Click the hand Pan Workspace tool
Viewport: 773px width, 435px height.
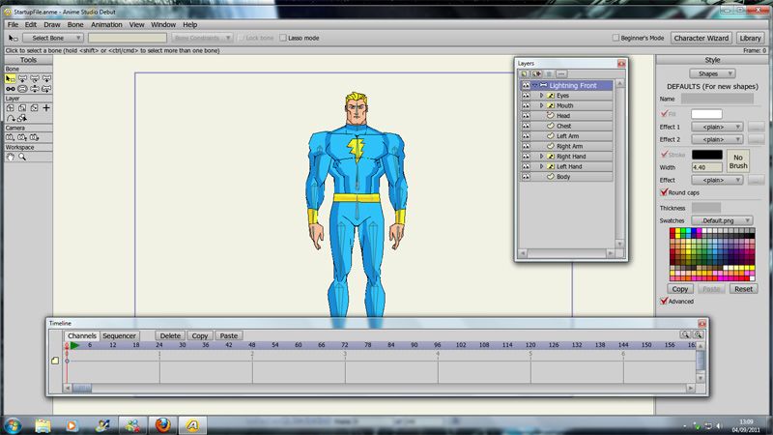coord(11,156)
